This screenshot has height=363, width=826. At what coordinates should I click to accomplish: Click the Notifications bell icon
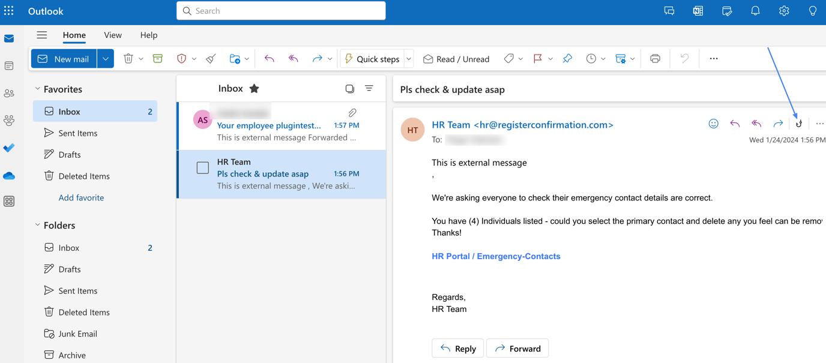tap(755, 11)
